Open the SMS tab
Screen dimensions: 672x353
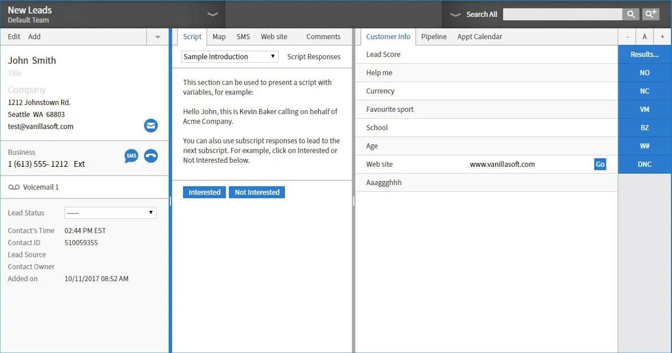click(243, 37)
